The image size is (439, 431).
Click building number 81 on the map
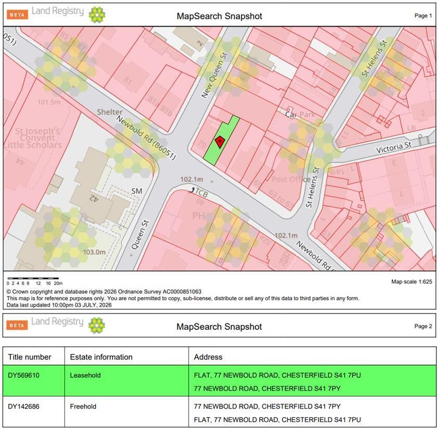coord(128,80)
